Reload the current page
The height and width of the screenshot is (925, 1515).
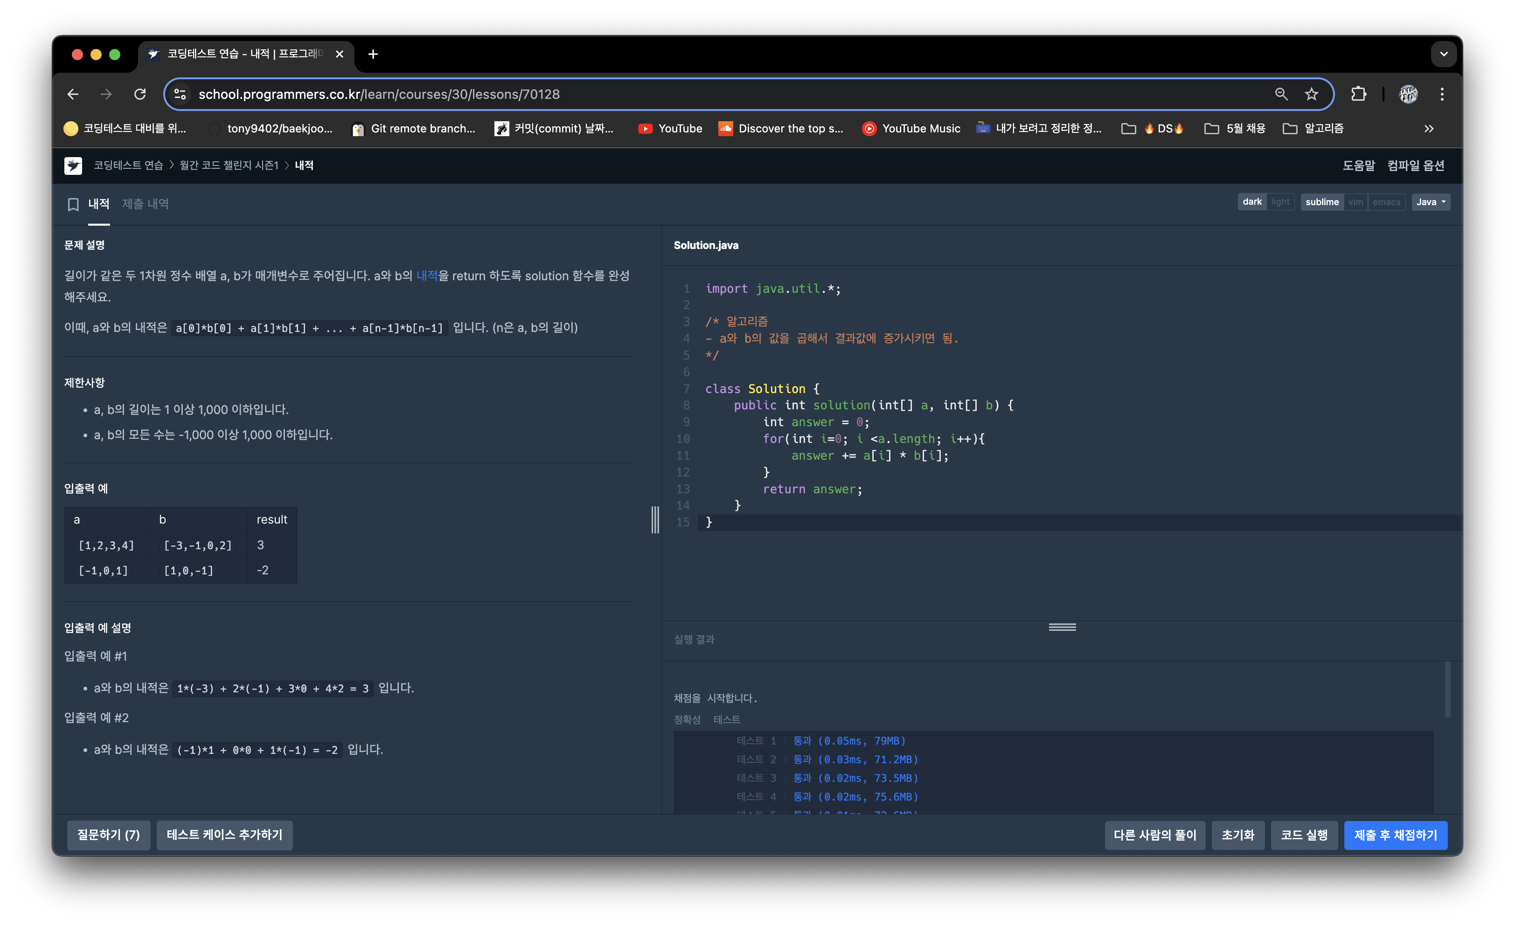point(140,94)
